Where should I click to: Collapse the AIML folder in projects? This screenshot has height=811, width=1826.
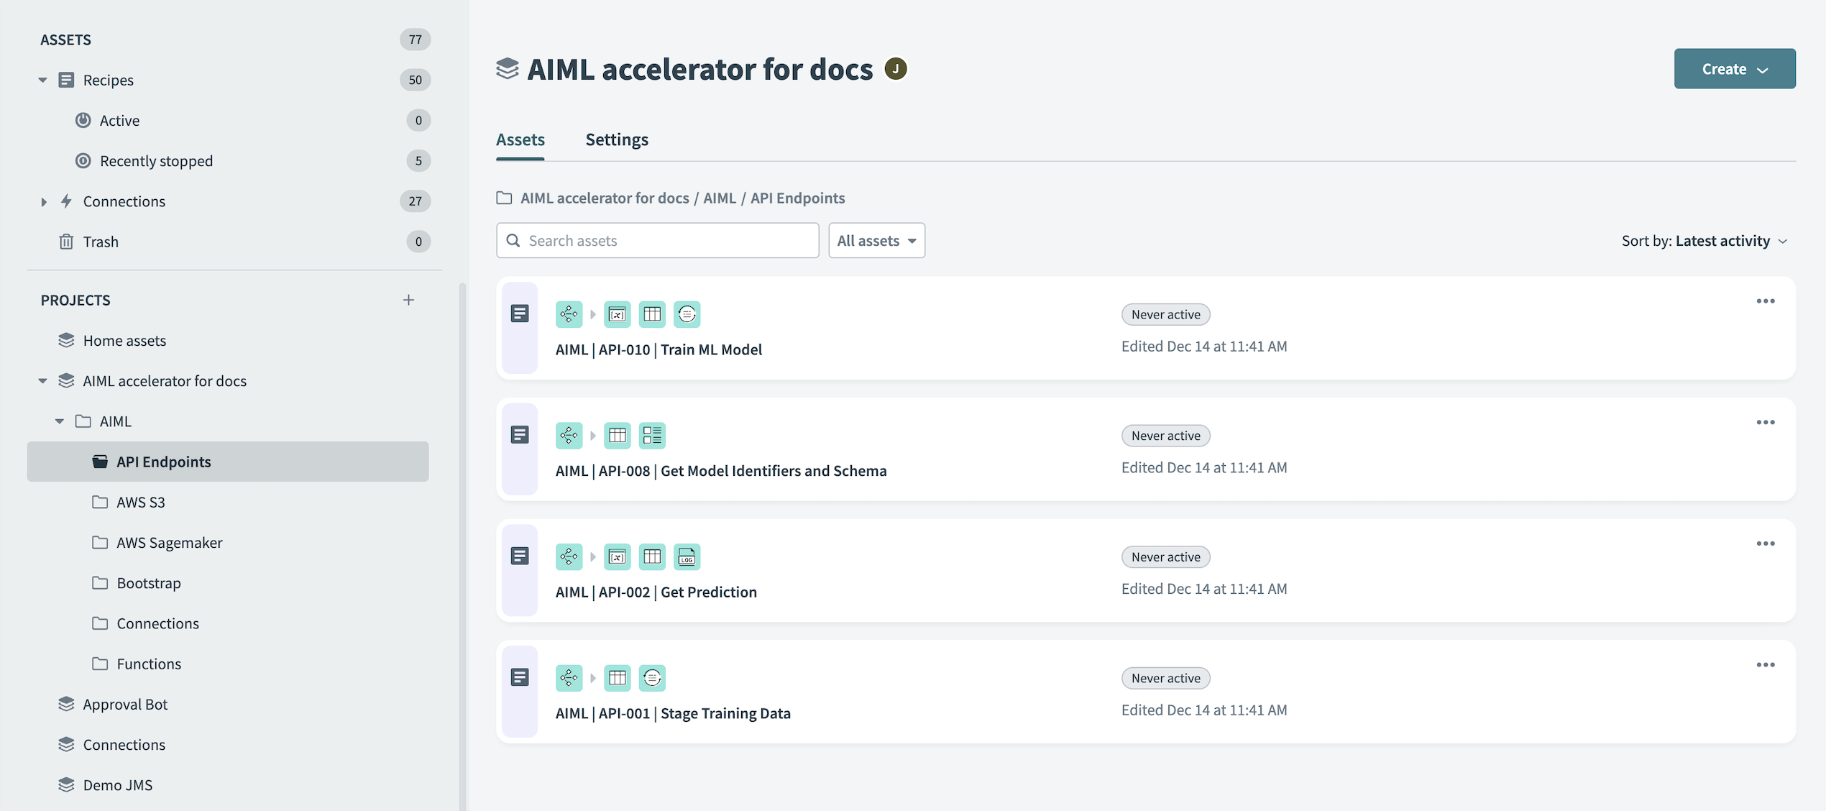click(60, 421)
